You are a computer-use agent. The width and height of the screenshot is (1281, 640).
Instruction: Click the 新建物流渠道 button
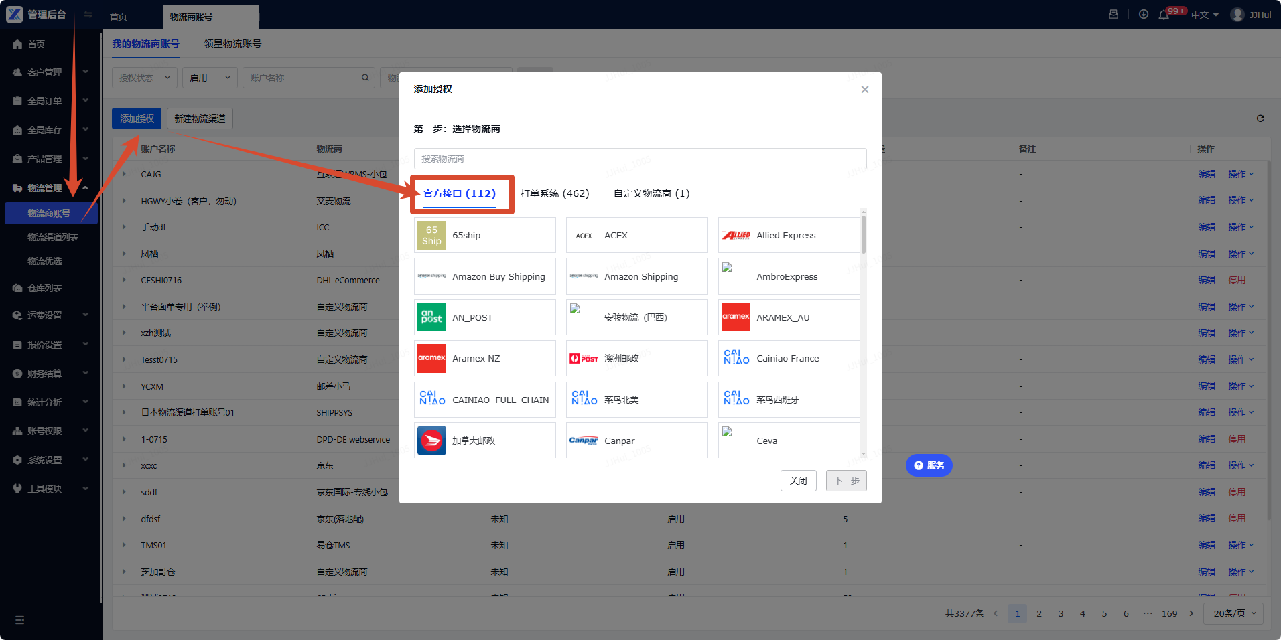[200, 118]
